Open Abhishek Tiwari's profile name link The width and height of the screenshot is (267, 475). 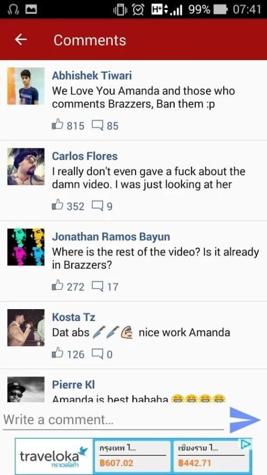92,76
